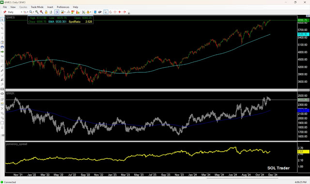Screen dimensions: 310x184
Task: Click the page document icon in toolbar
Action: [x=51, y=12]
